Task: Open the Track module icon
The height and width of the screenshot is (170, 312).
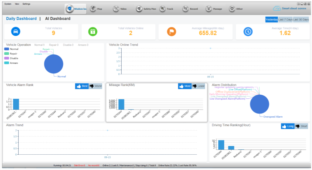Action: (163, 9)
